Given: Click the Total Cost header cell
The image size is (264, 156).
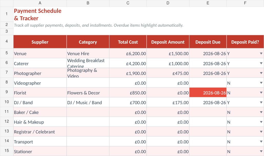Looking at the screenshot, I should pos(128,42).
